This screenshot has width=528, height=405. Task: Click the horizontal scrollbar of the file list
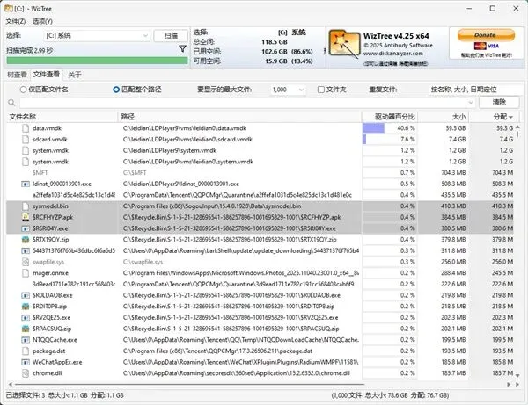coord(189,384)
